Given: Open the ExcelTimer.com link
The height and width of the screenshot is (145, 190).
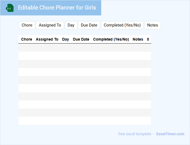Looking at the screenshot, I should point(170,134).
